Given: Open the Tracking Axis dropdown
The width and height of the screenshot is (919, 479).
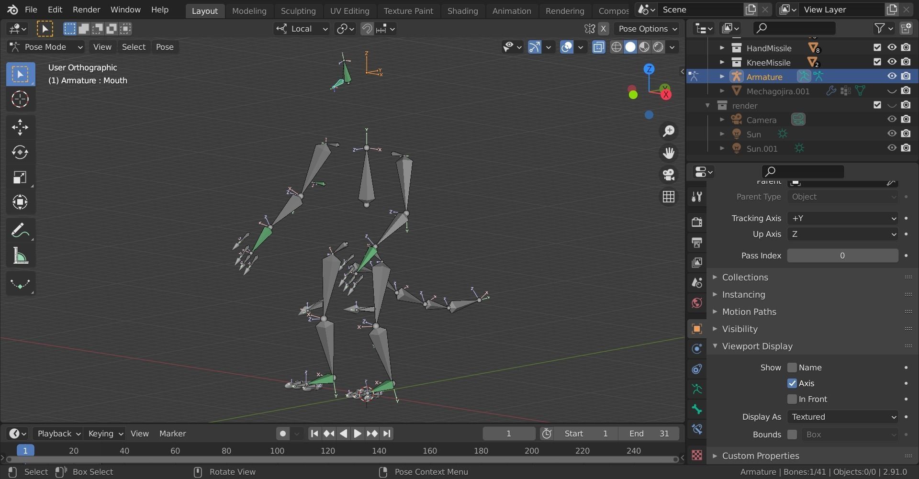Looking at the screenshot, I should 842,218.
